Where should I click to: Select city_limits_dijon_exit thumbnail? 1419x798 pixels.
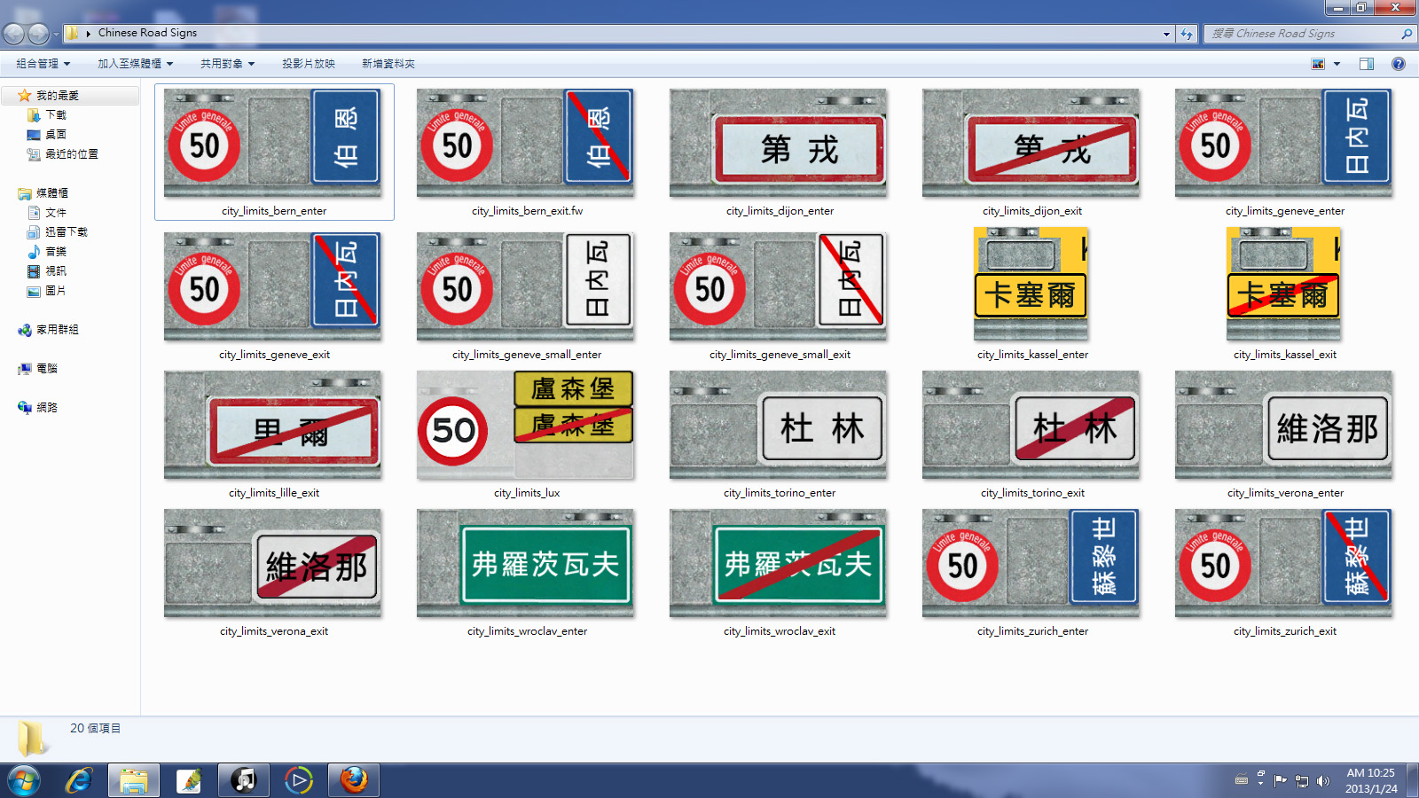[1031, 144]
